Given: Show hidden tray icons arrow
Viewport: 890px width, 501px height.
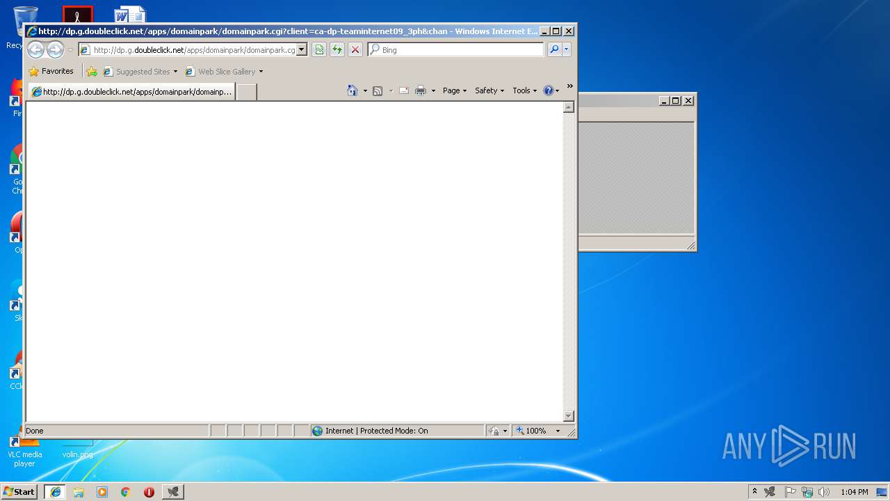Looking at the screenshot, I should (754, 491).
